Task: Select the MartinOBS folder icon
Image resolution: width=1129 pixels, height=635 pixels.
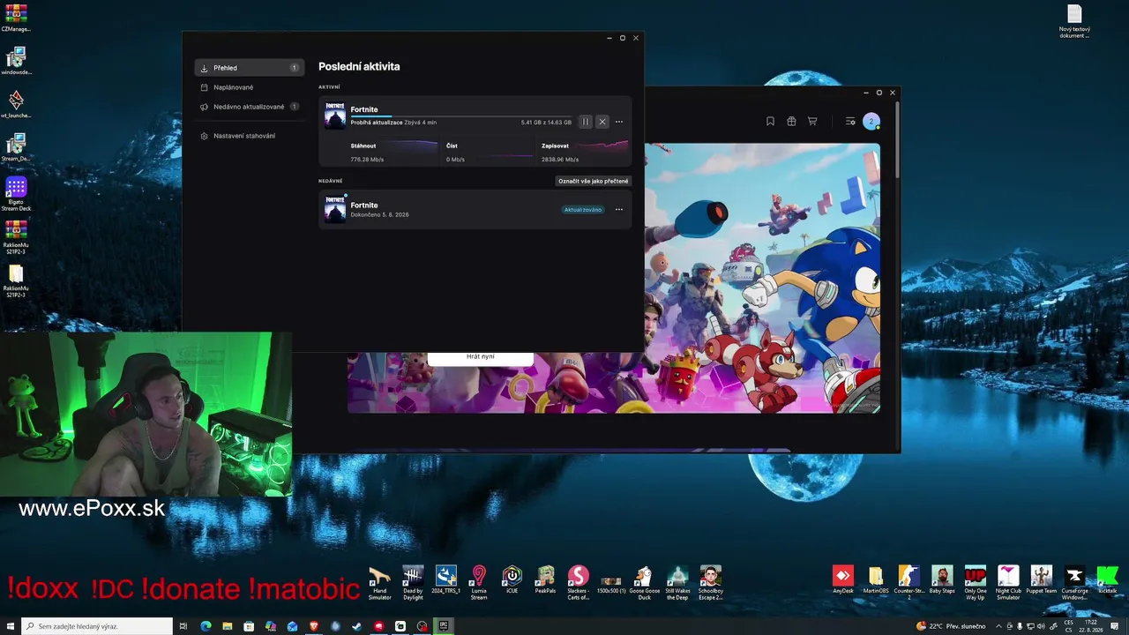Action: point(876,579)
